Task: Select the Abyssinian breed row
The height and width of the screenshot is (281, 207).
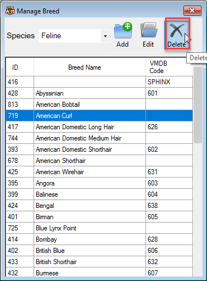Action: [x=100, y=93]
